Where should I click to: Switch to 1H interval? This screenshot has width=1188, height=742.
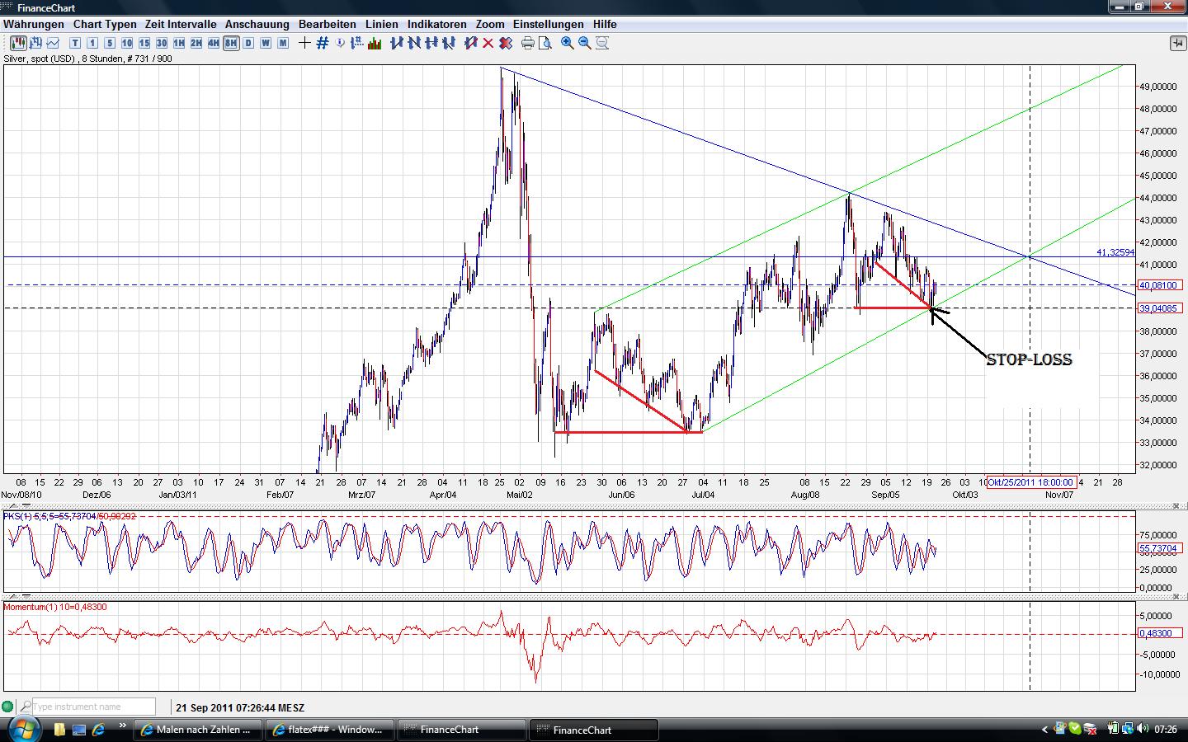coord(179,43)
